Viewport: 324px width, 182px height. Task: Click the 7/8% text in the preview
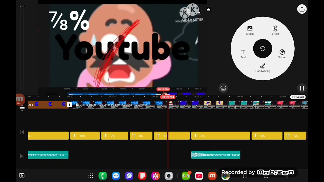tap(69, 21)
